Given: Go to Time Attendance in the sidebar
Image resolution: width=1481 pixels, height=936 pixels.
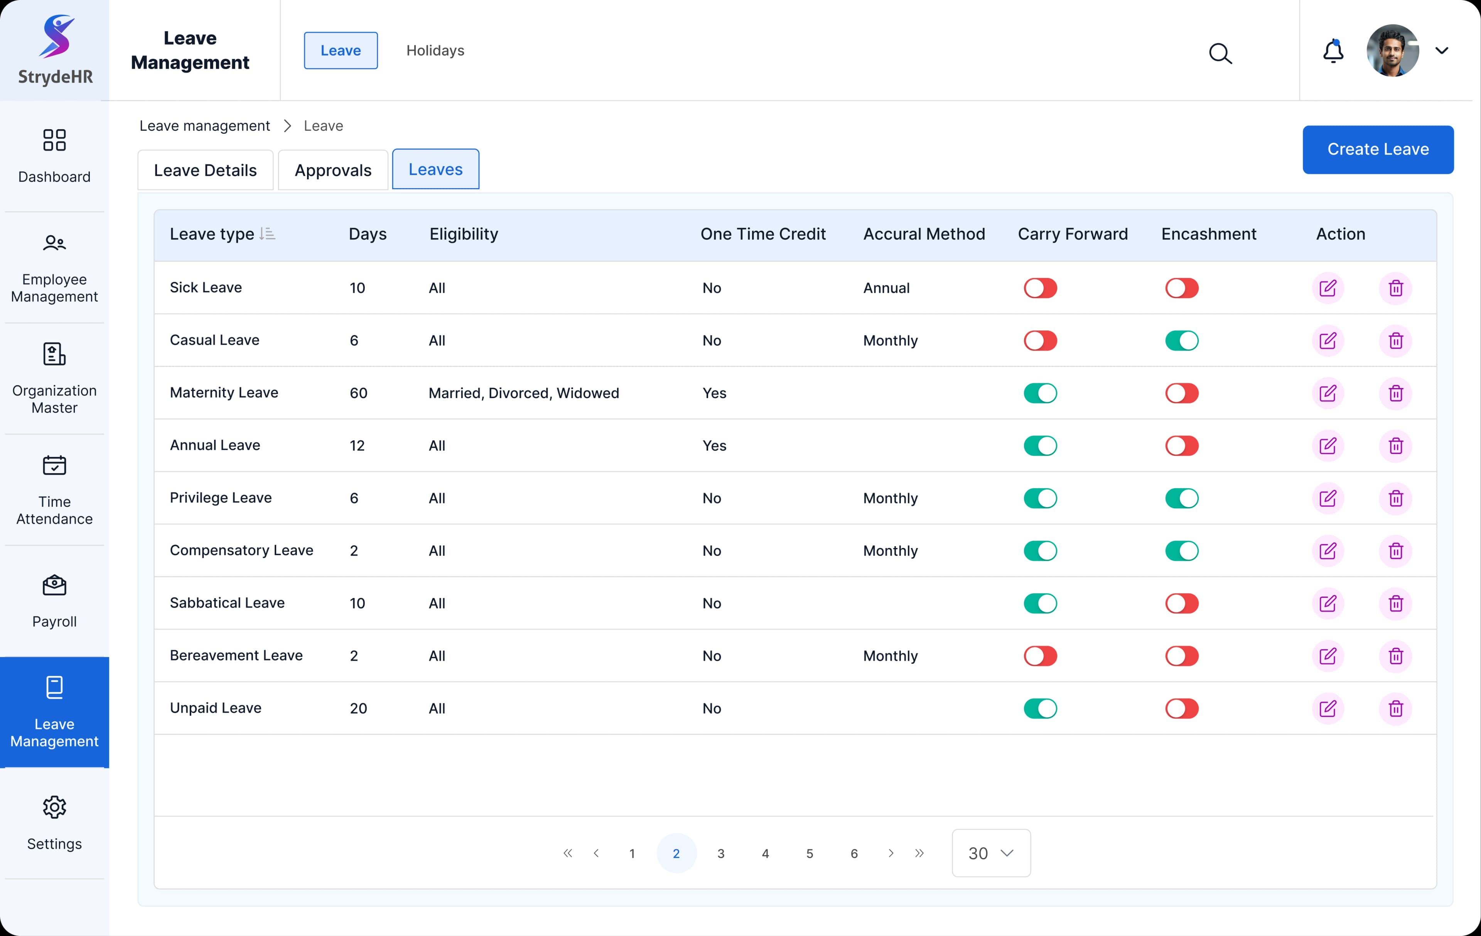Looking at the screenshot, I should click(x=54, y=490).
